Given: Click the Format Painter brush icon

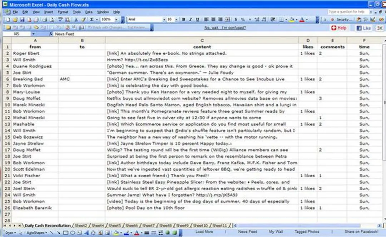Looking at the screenshot, I should (84, 19).
